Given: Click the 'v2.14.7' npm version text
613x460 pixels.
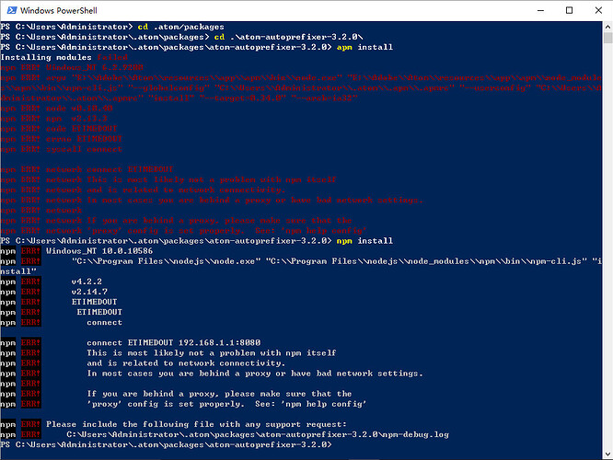Looking at the screenshot, I should pos(90,291).
